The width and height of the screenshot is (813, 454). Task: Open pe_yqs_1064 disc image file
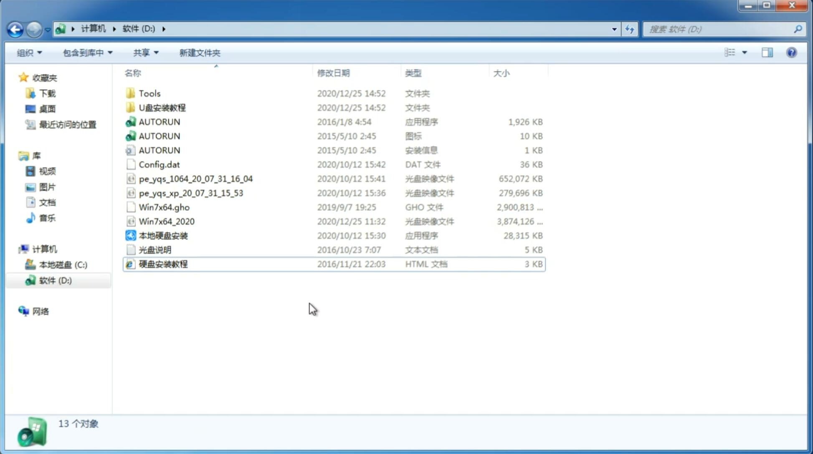pos(195,179)
